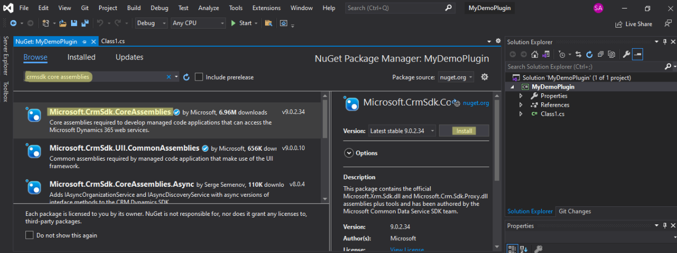The height and width of the screenshot is (253, 677).
Task: Open the Any CPU platform dropdown
Action: [x=198, y=23]
